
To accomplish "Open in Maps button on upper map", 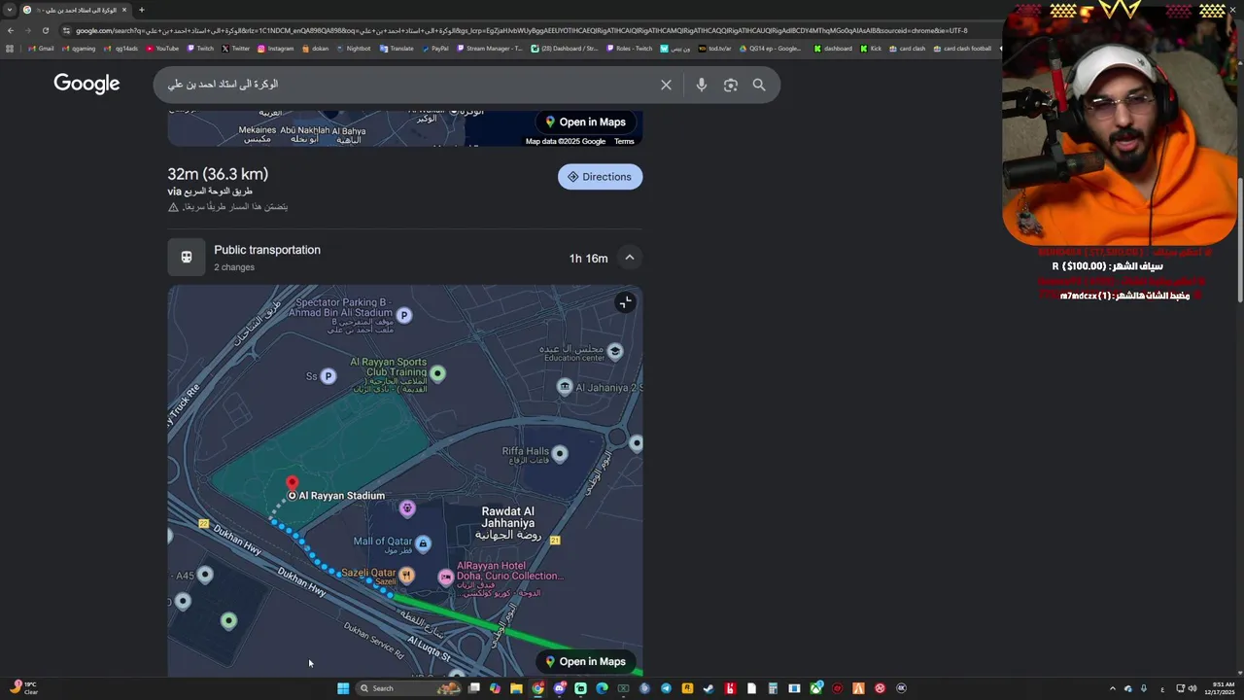I will pos(584,122).
